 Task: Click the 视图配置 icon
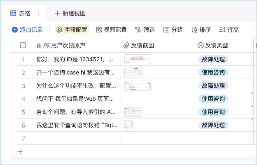pyautogui.click(x=99, y=30)
